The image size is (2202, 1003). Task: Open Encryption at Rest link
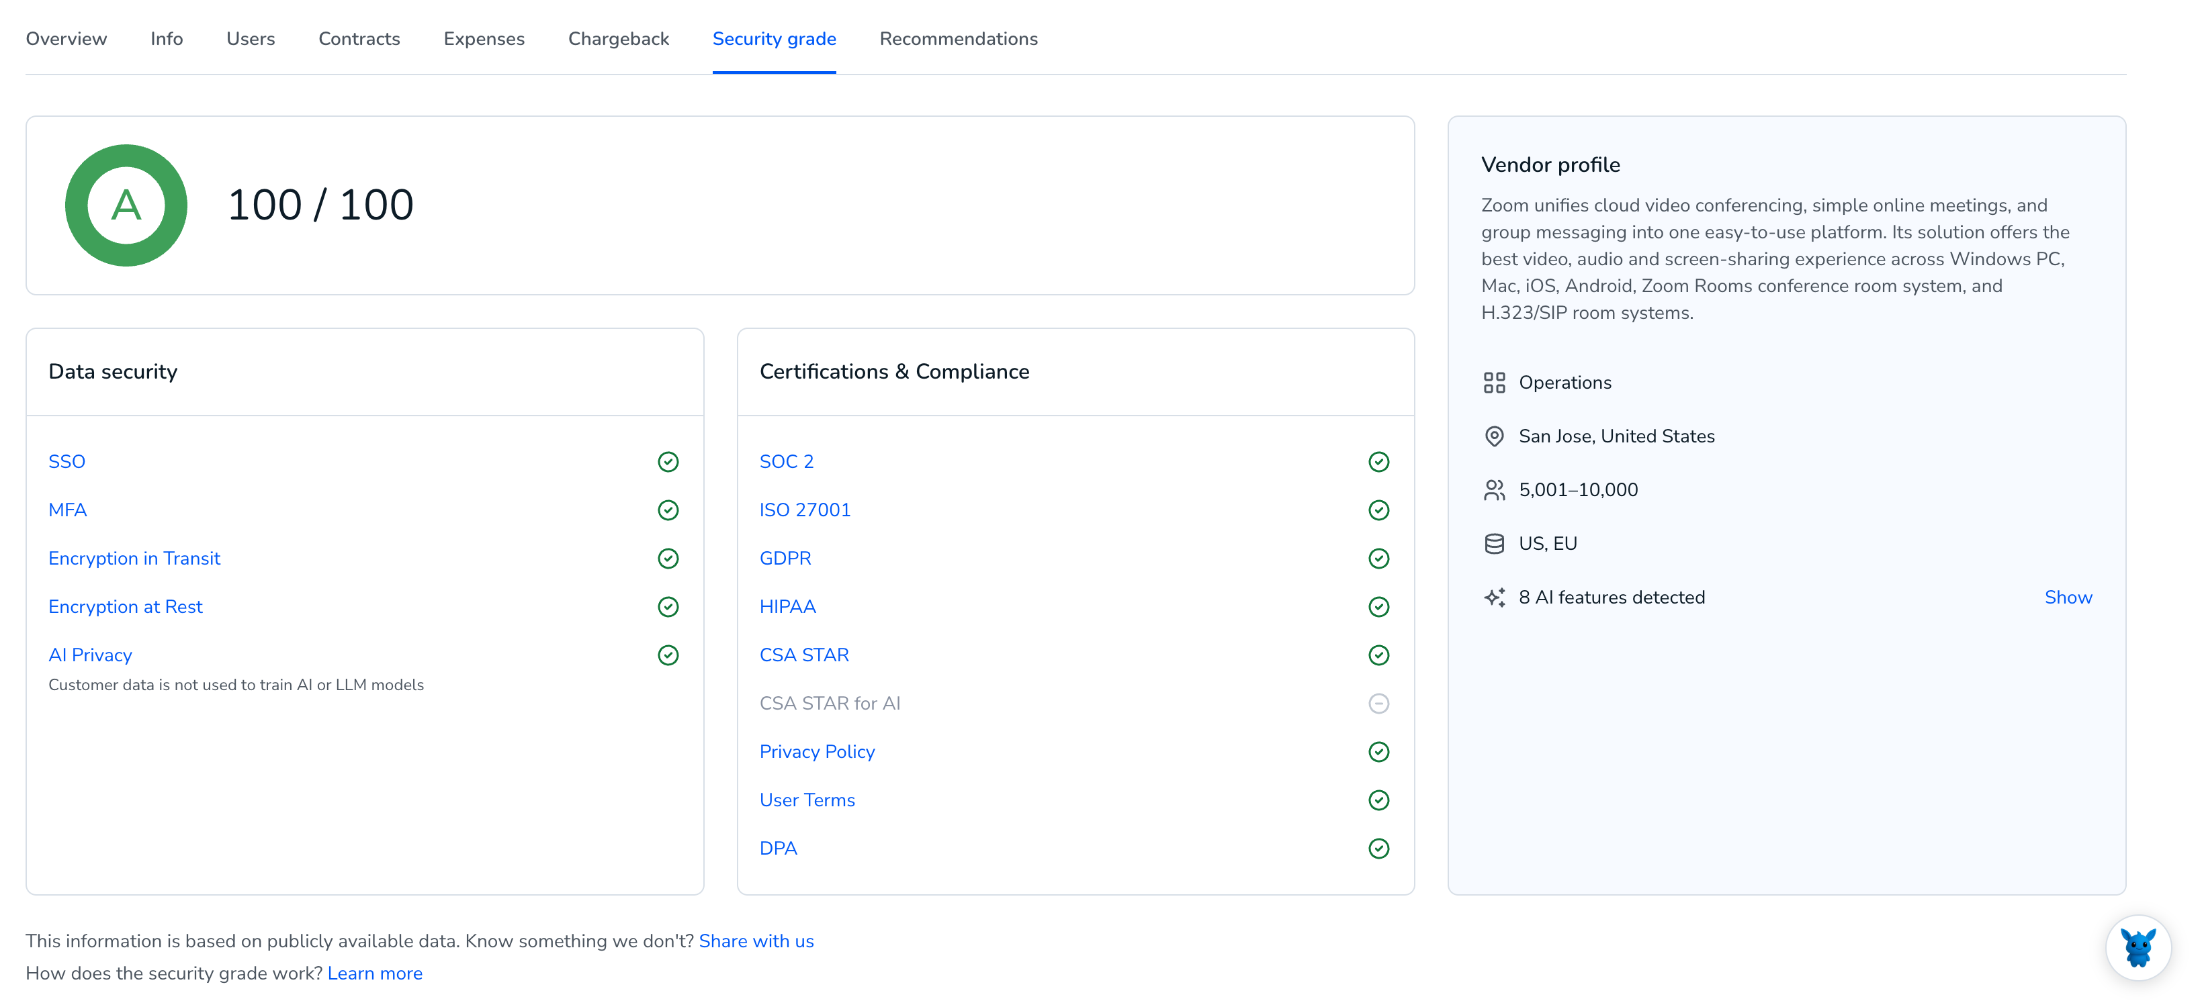(126, 607)
